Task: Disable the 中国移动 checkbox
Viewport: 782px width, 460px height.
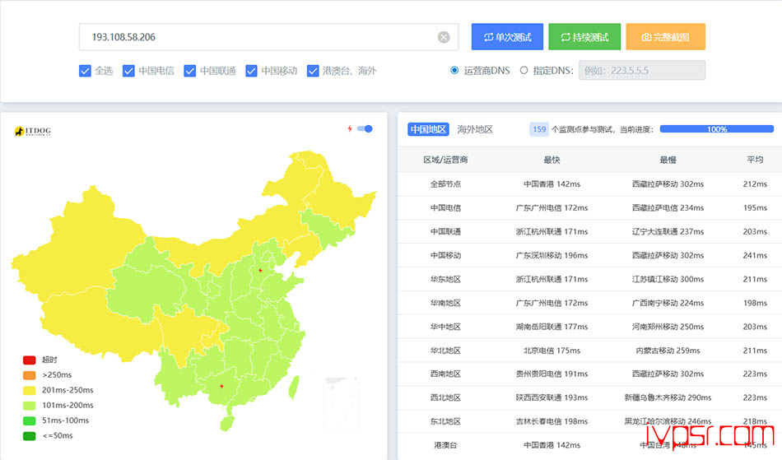Action: [x=252, y=71]
